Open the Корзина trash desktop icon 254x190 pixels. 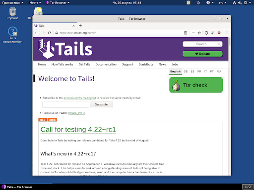tap(12, 13)
